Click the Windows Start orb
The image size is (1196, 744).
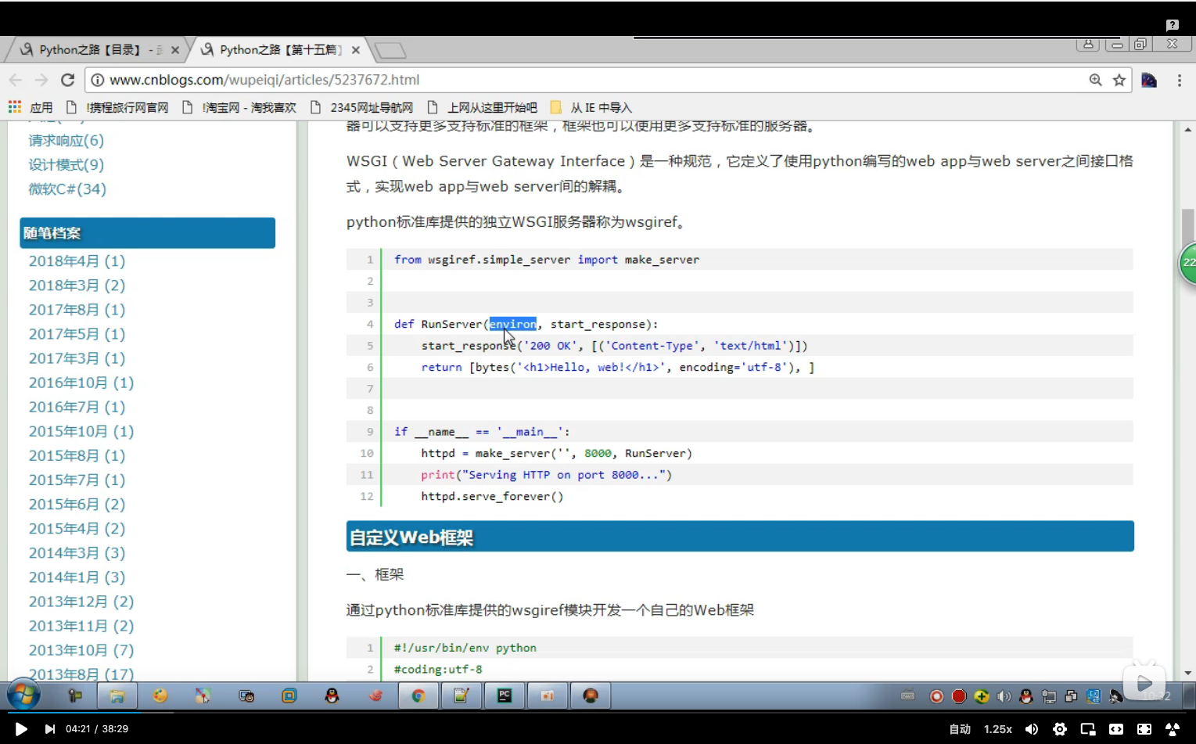[x=23, y=695]
